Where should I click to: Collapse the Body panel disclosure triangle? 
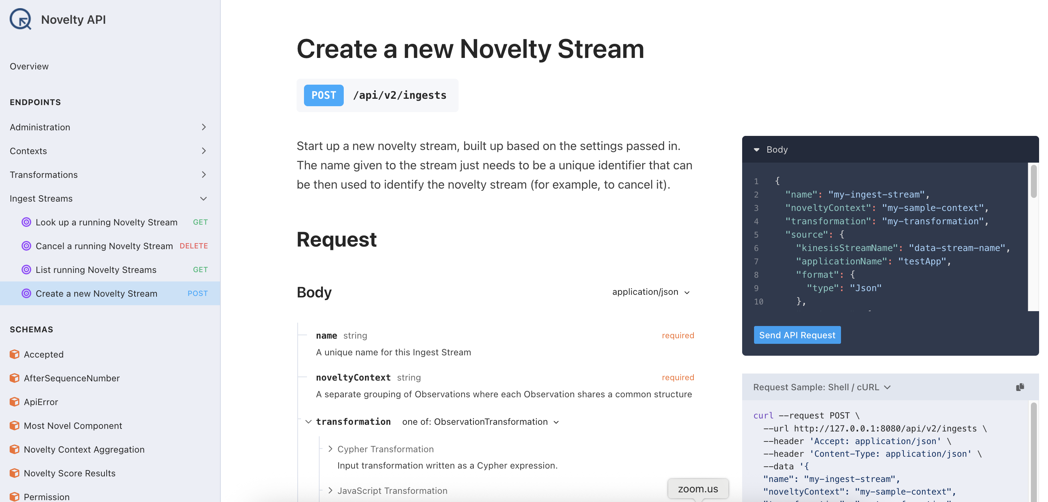click(756, 150)
